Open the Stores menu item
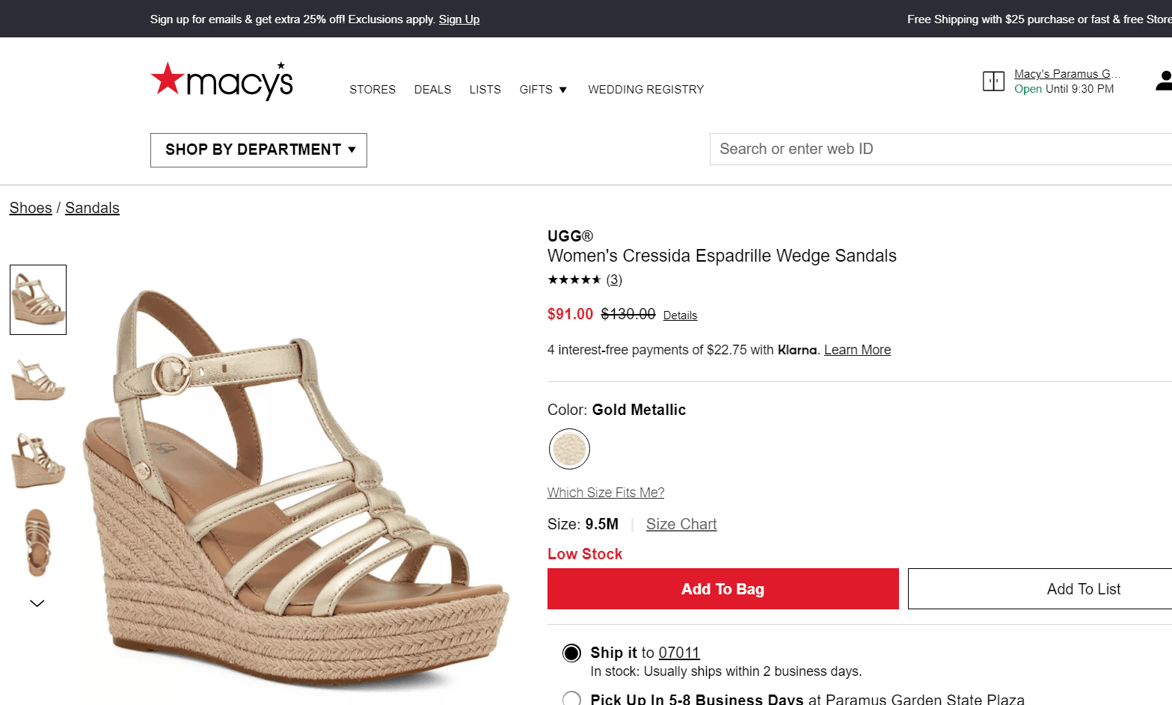 click(372, 90)
